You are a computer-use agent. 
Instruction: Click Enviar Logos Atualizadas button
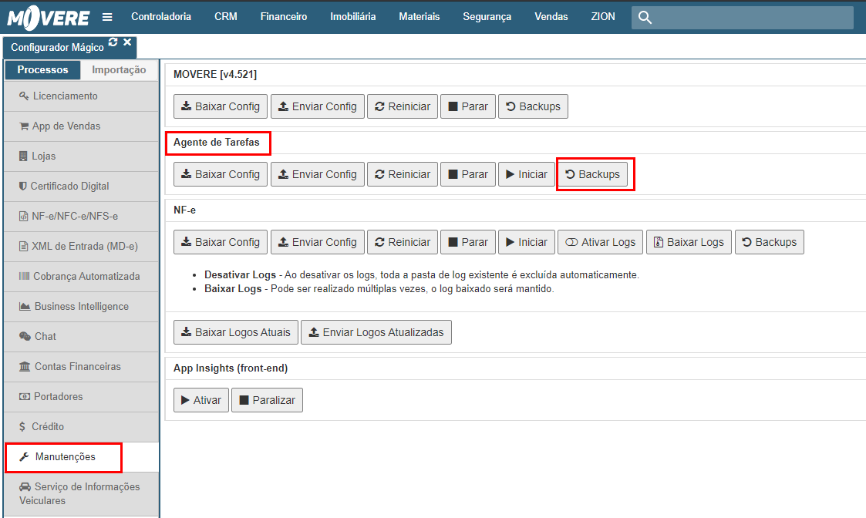coord(376,332)
